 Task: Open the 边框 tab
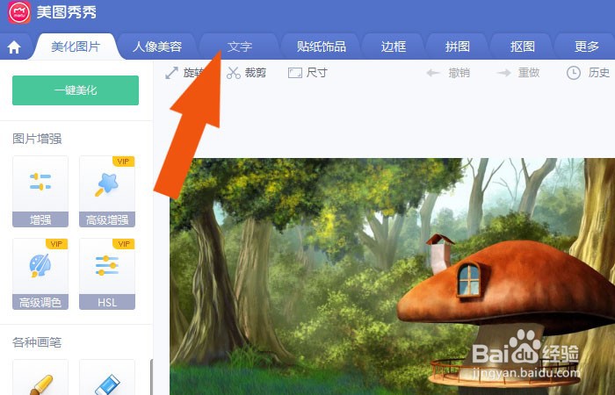[394, 47]
